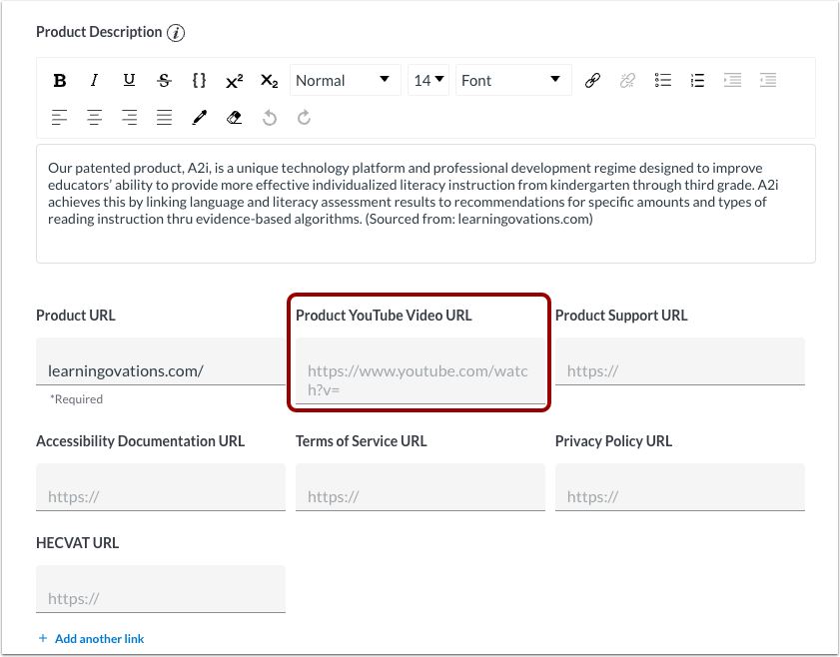
Task: Apply subscript formatting
Action: click(x=269, y=80)
